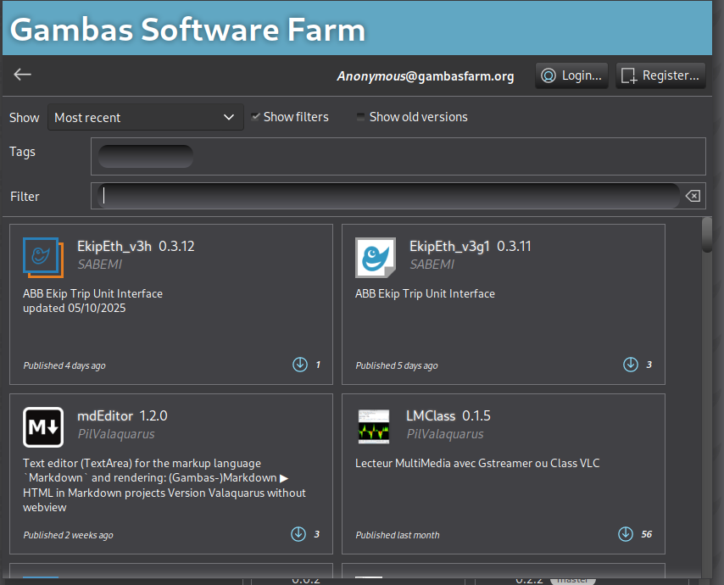Click download icon on EkipEth_v3g1 card
This screenshot has height=585, width=724.
(631, 365)
